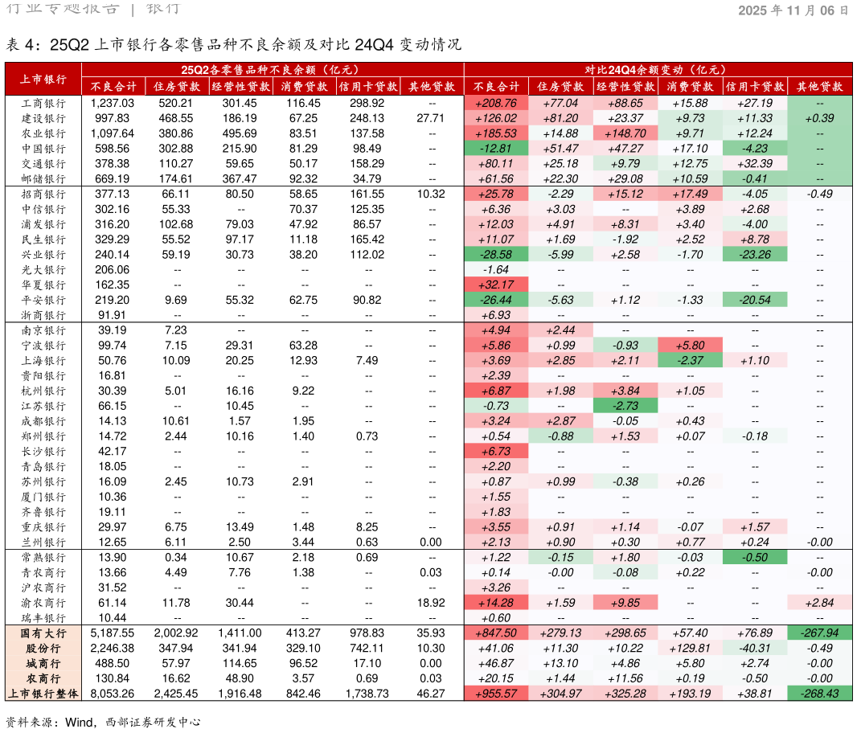Click the +14.28 cell for 渝农商行
The width and height of the screenshot is (857, 733).
click(496, 603)
